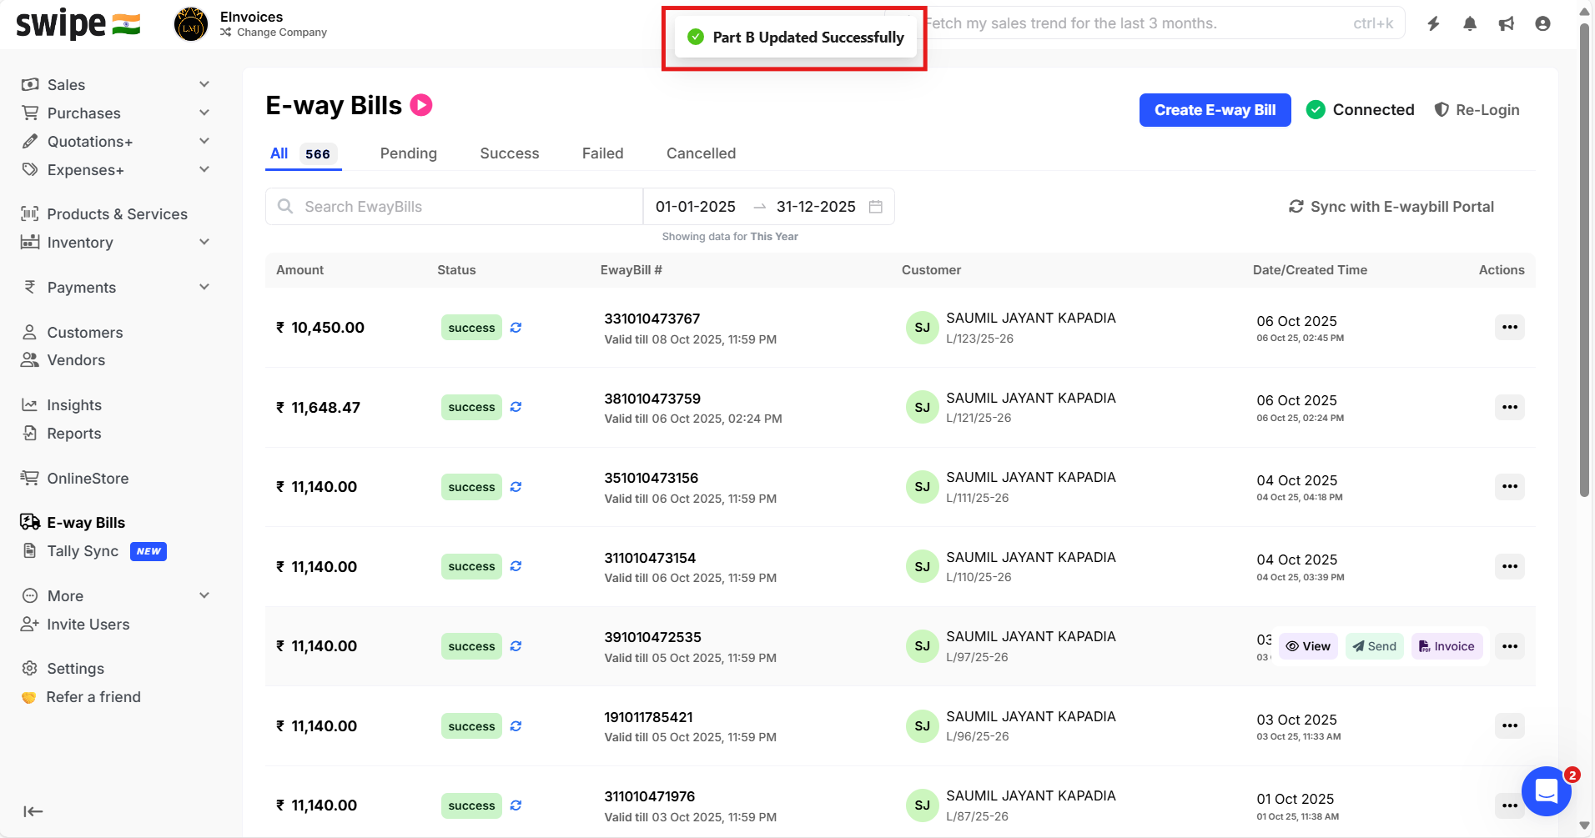Expand the Inventory section
This screenshot has height=838, width=1595.
tap(204, 243)
